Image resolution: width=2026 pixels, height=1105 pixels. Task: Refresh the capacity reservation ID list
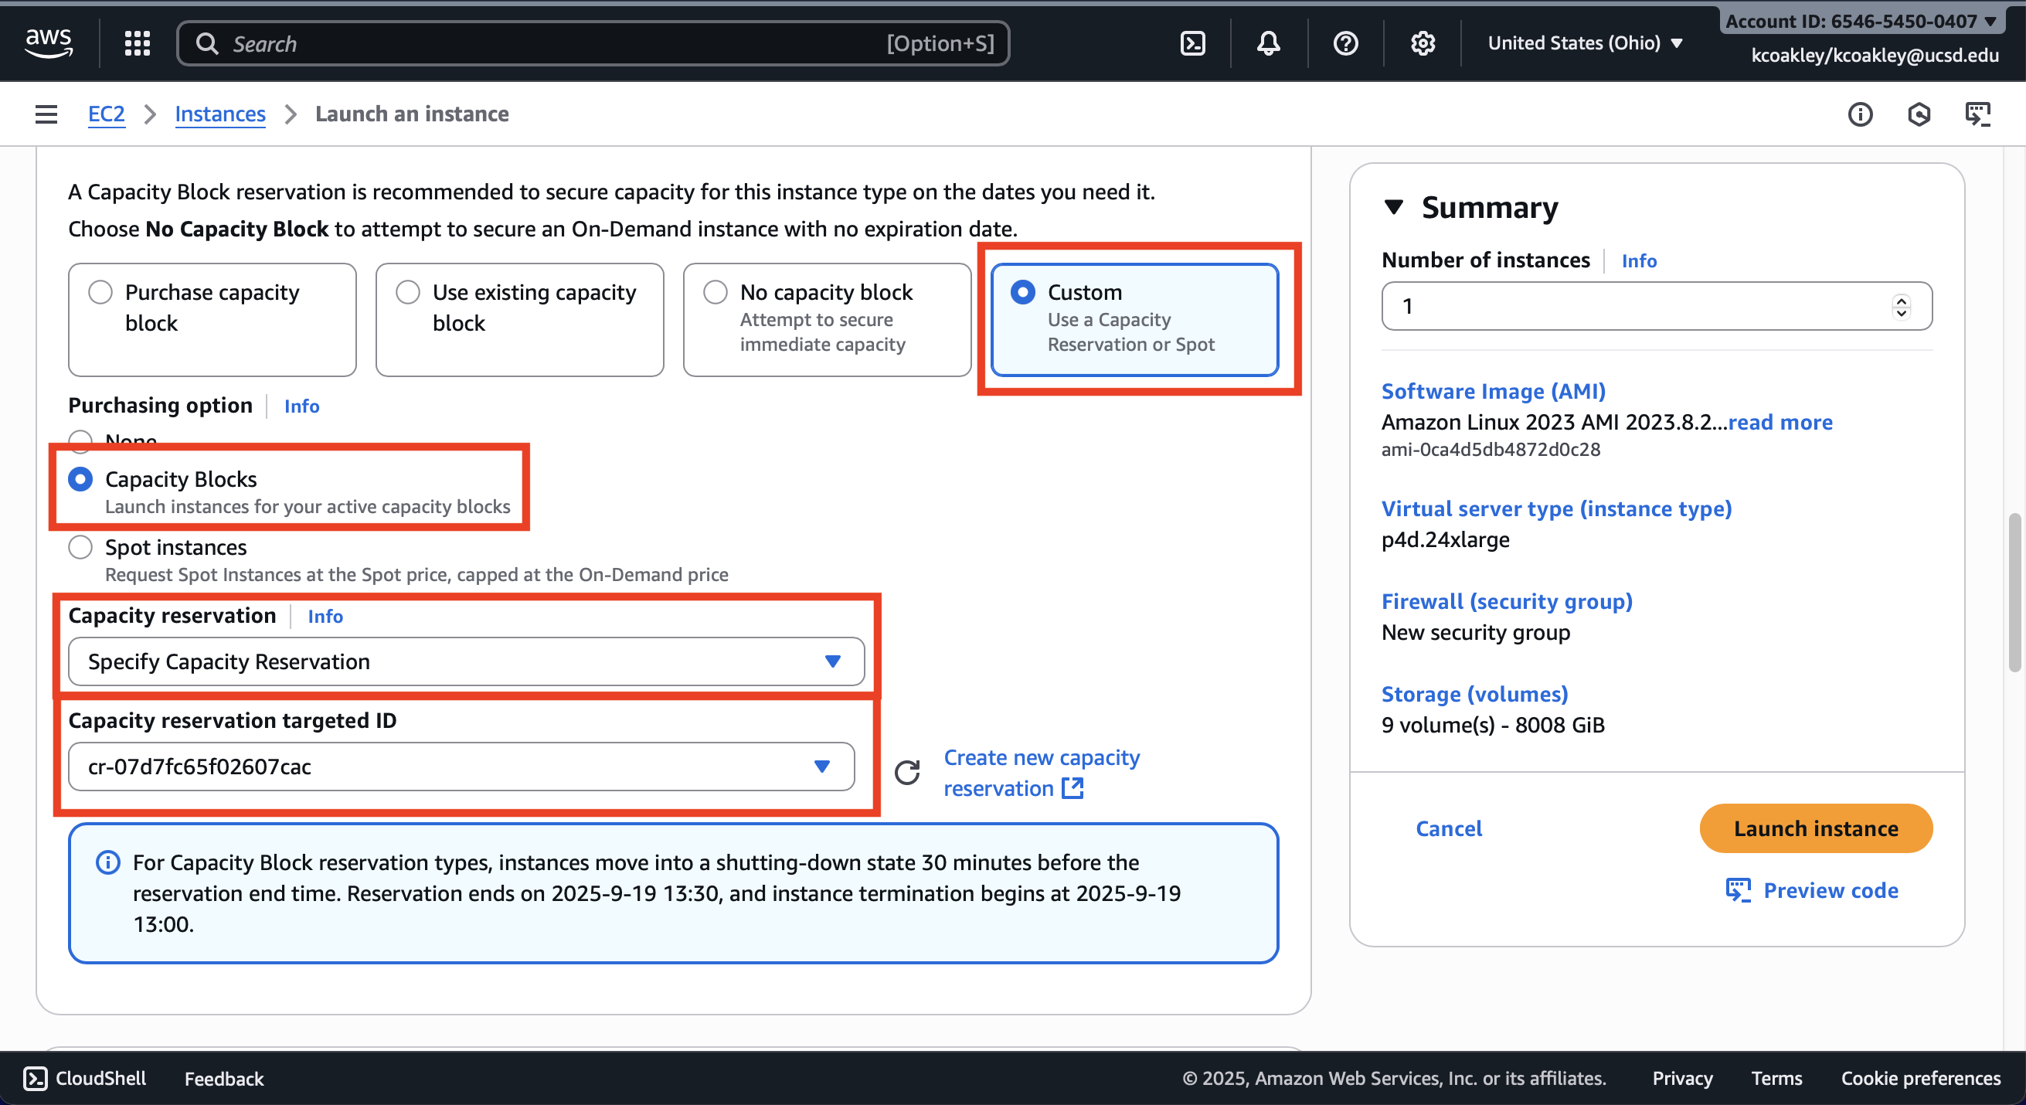pyautogui.click(x=907, y=772)
